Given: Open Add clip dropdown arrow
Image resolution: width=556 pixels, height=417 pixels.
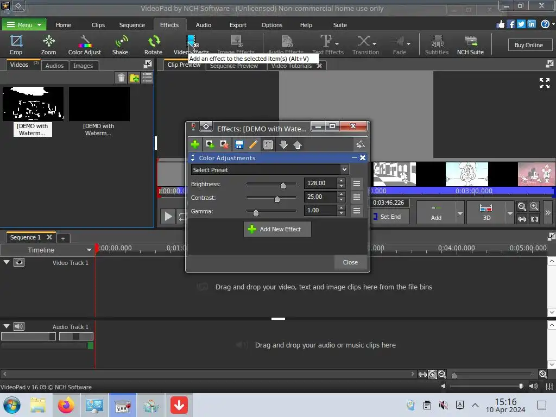Looking at the screenshot, I should pos(460,213).
